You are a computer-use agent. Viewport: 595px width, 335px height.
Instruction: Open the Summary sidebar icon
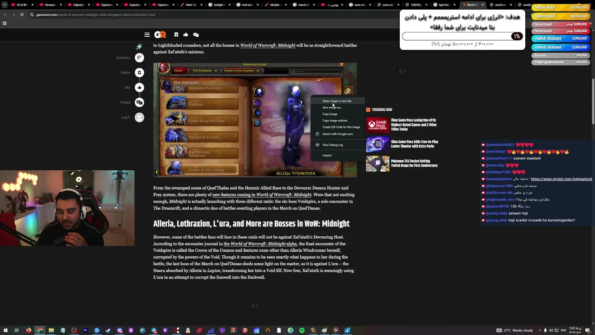pyautogui.click(x=139, y=58)
